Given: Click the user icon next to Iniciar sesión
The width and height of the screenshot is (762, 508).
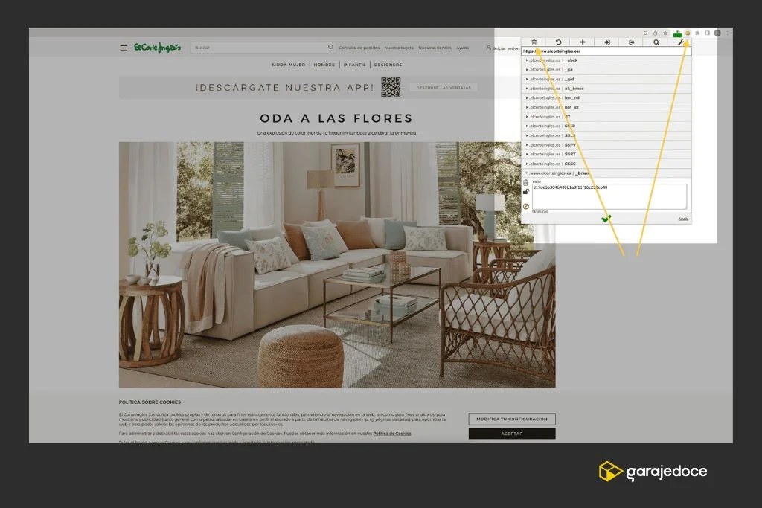Looking at the screenshot, I should pos(488,48).
